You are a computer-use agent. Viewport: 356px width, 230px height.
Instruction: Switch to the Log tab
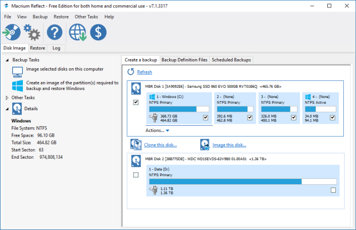pyautogui.click(x=56, y=48)
